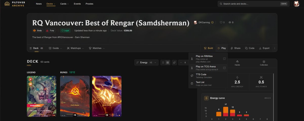Open the Pridestalker legend card
The height and width of the screenshot is (121, 304).
[x=42, y=96]
